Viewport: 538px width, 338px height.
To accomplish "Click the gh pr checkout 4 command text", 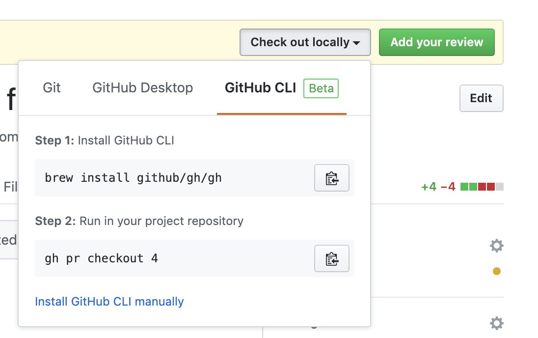I will pos(101,258).
